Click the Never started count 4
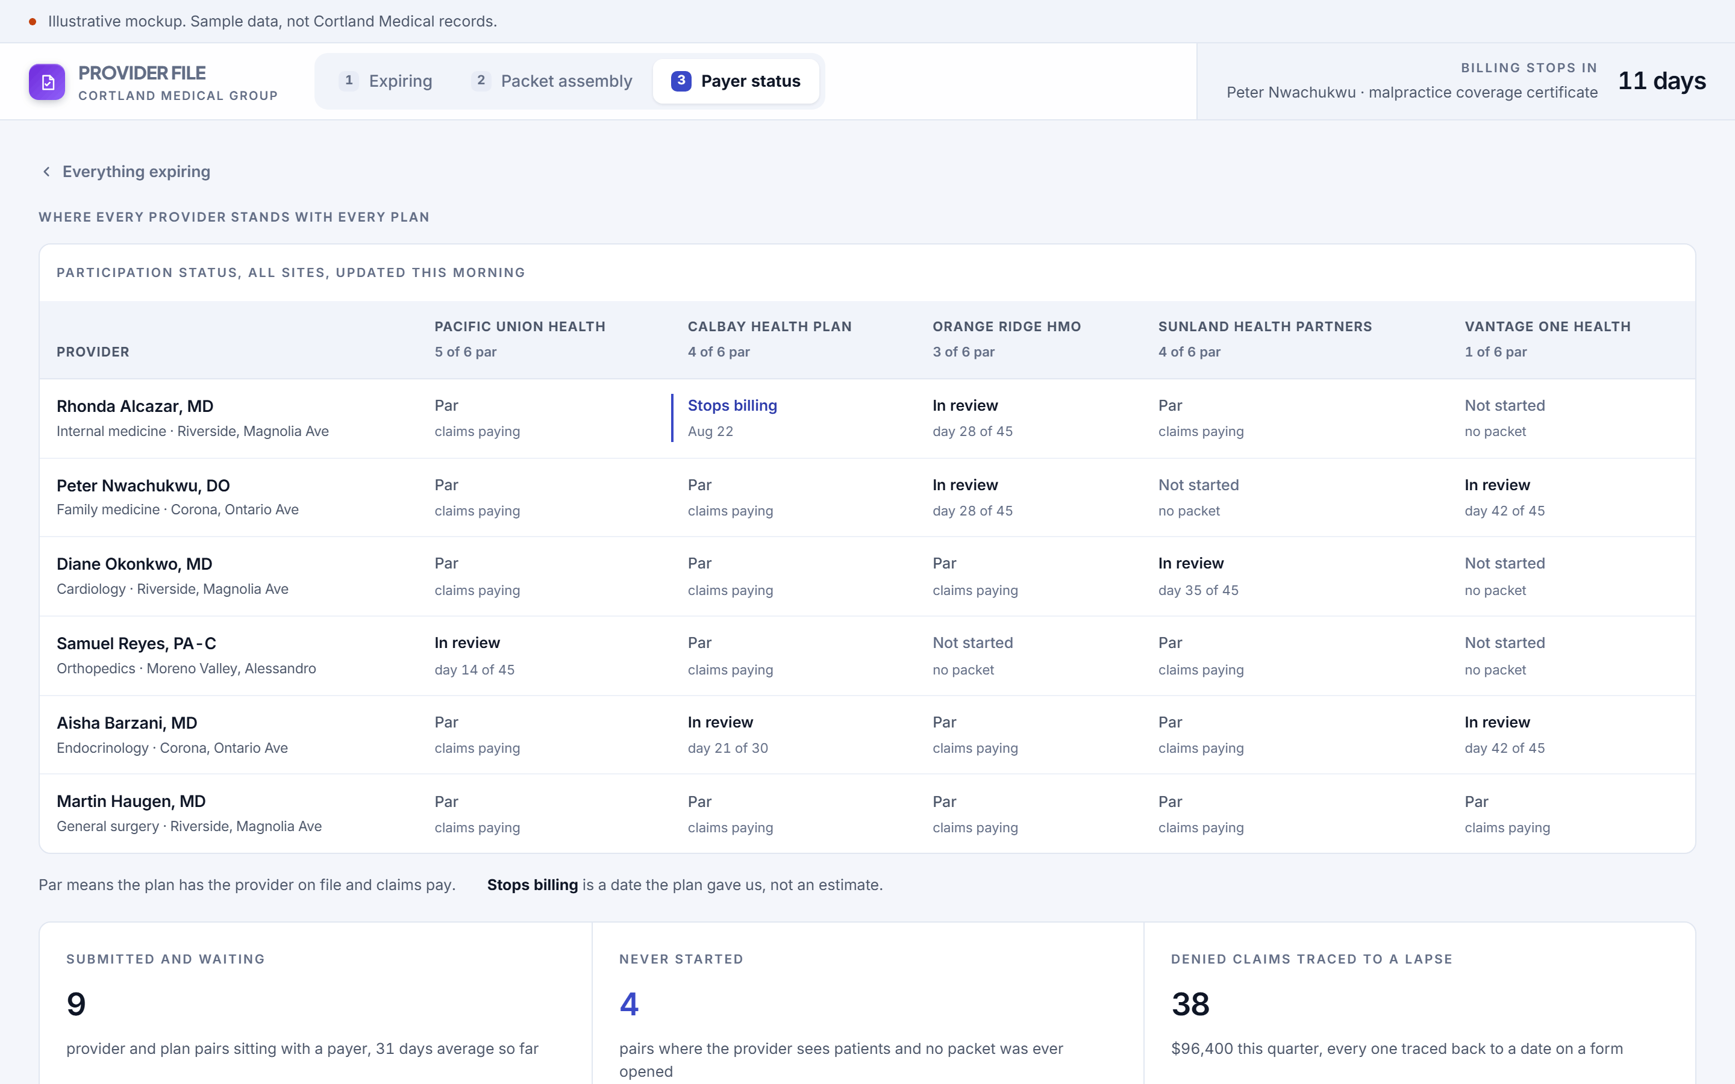The width and height of the screenshot is (1735, 1084). (x=629, y=1004)
